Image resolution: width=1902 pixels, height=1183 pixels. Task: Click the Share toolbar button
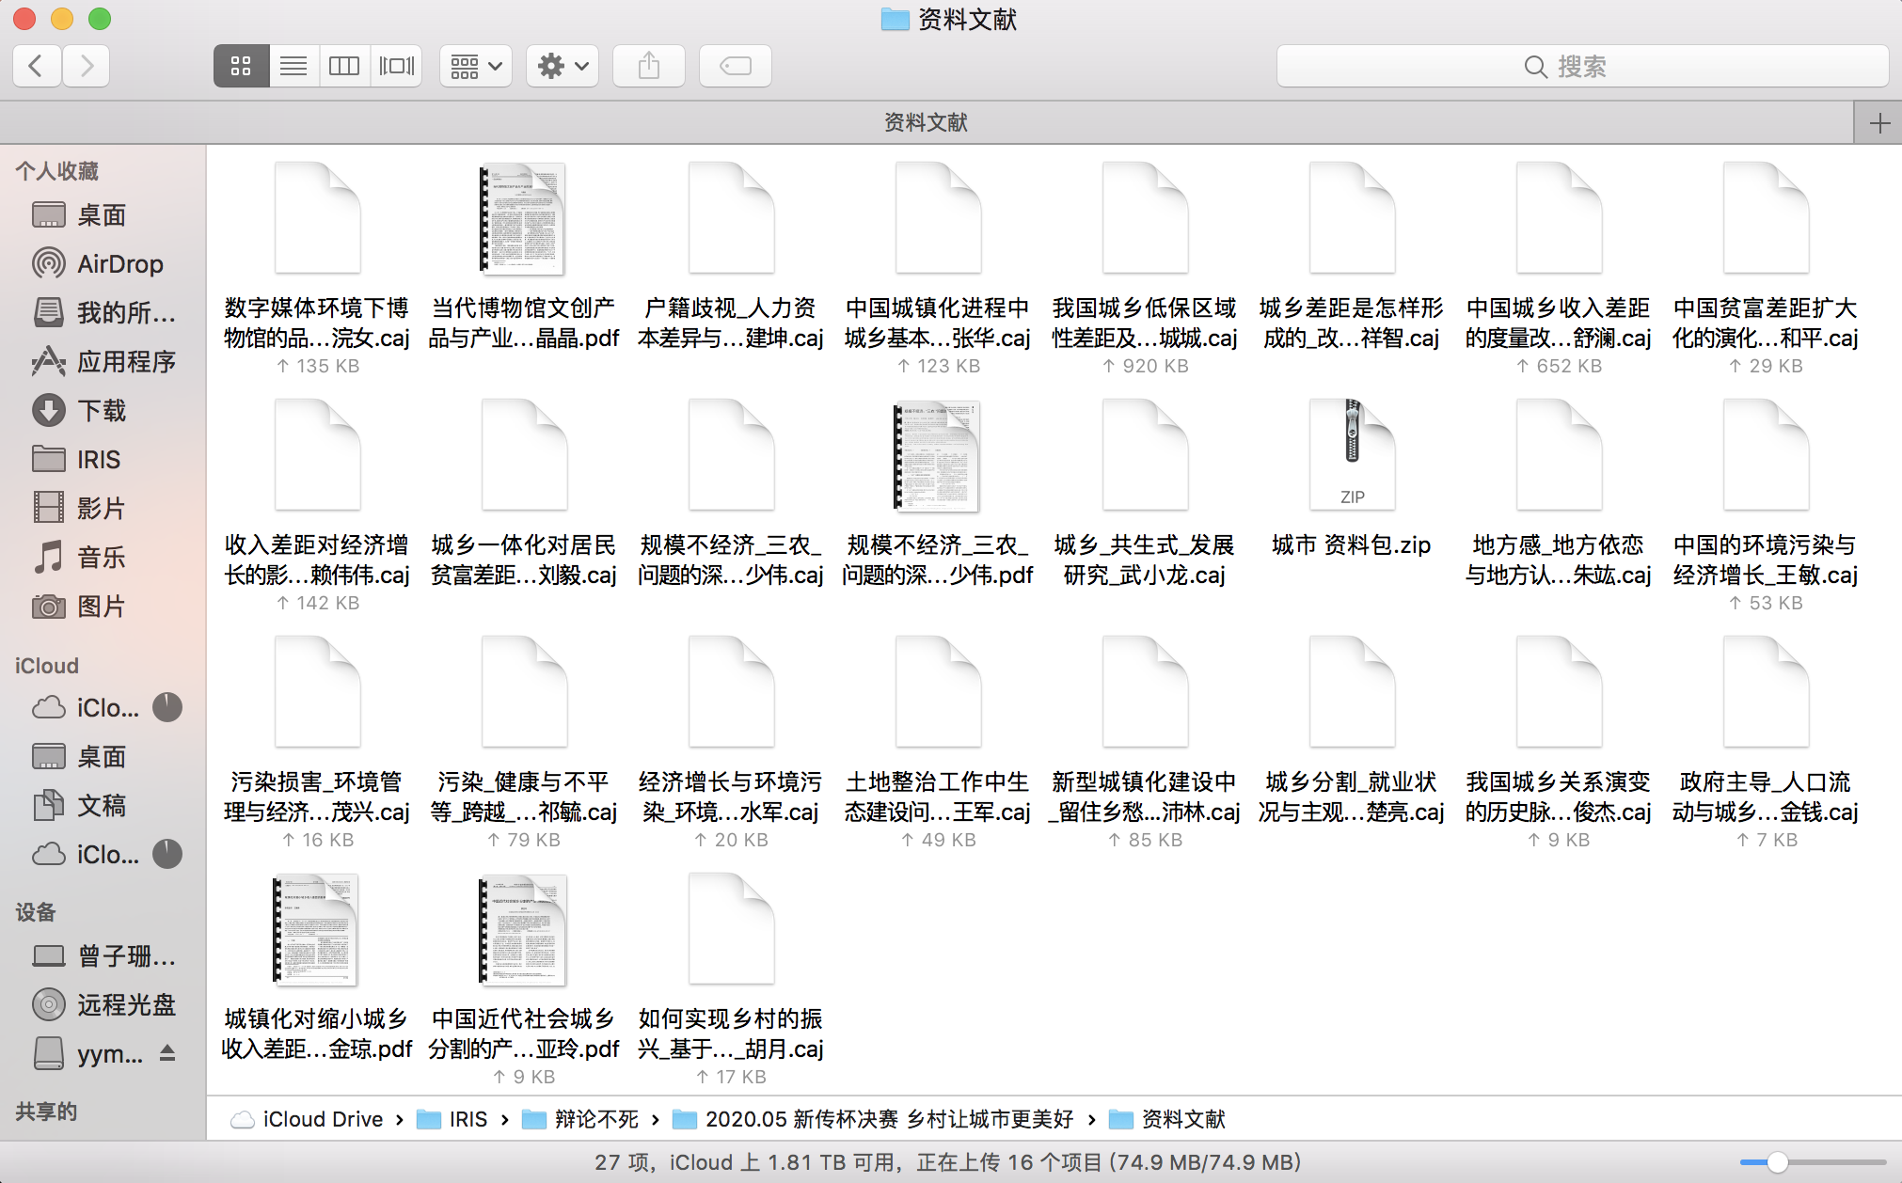(x=649, y=66)
